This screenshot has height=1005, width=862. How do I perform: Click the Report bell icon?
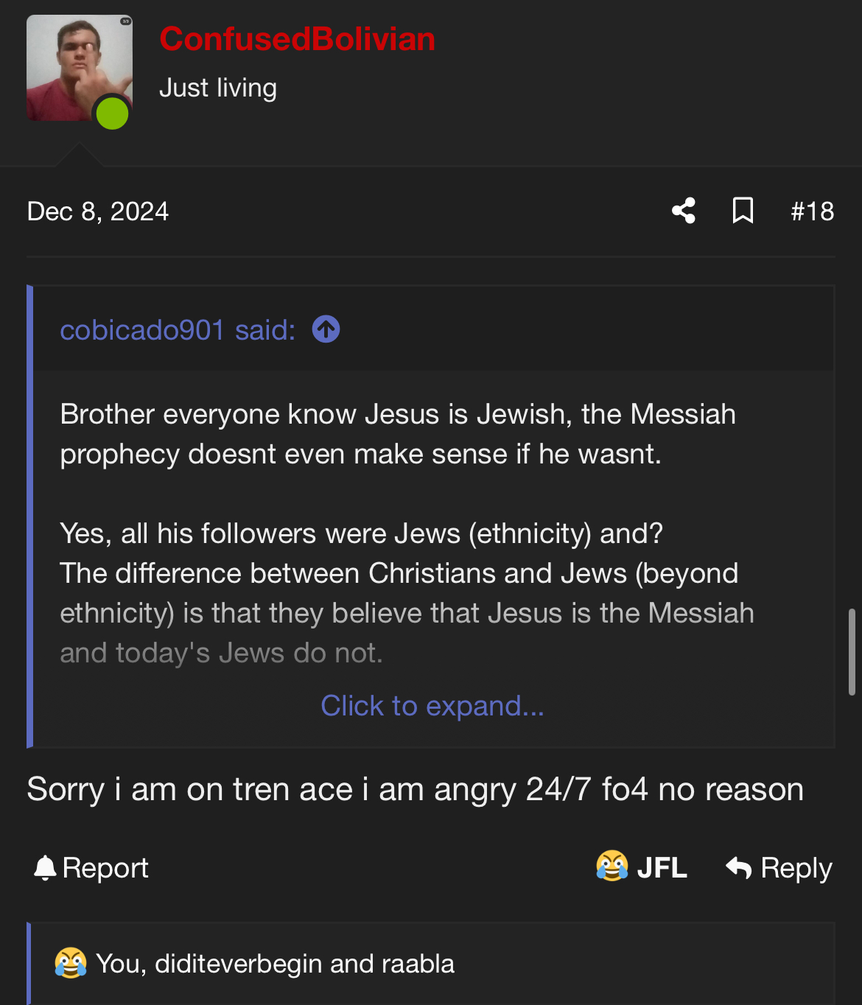click(x=45, y=868)
